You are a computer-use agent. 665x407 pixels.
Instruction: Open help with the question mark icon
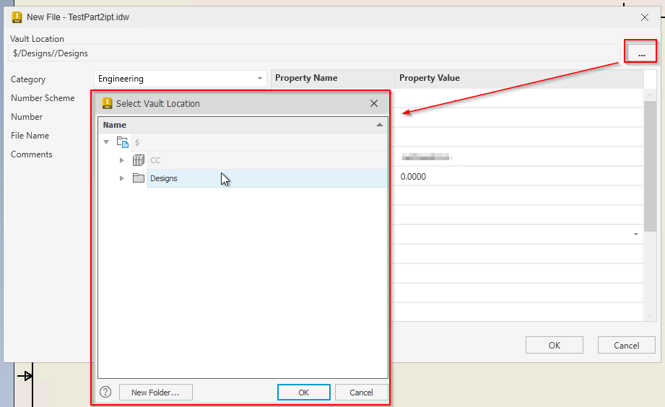coord(105,392)
